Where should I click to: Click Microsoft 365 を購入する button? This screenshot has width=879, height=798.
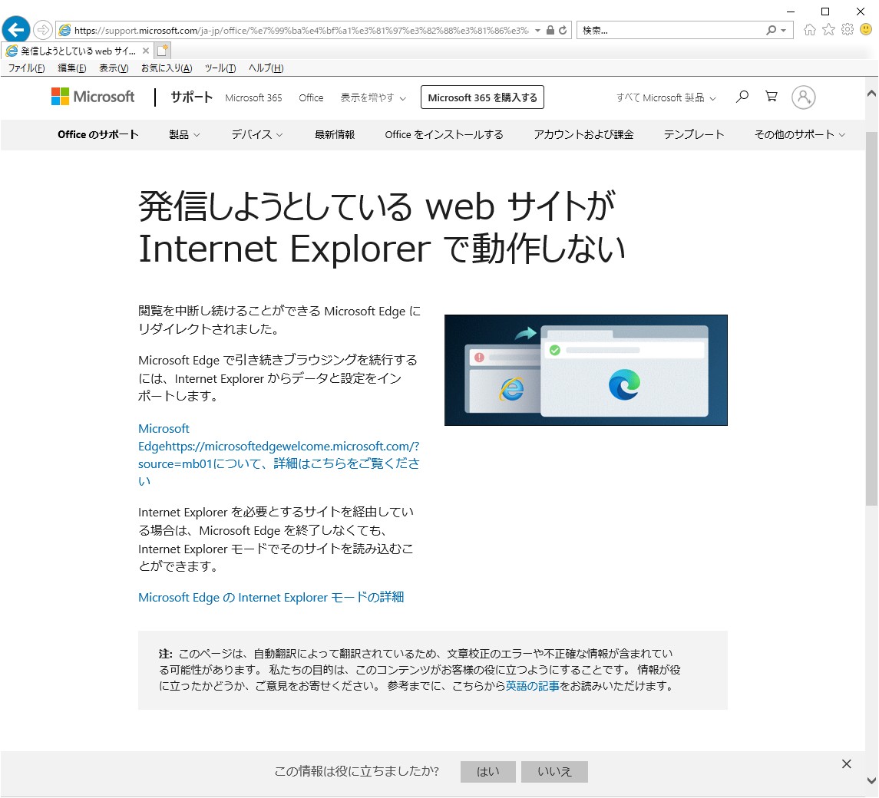click(483, 97)
